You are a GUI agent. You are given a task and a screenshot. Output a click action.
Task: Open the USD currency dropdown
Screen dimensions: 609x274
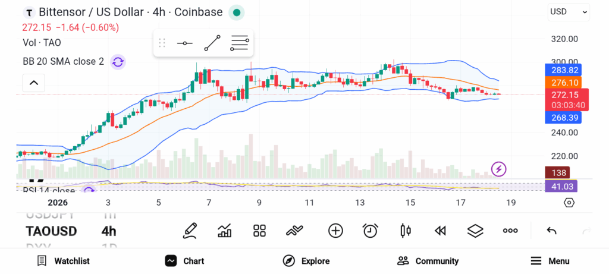click(x=568, y=11)
